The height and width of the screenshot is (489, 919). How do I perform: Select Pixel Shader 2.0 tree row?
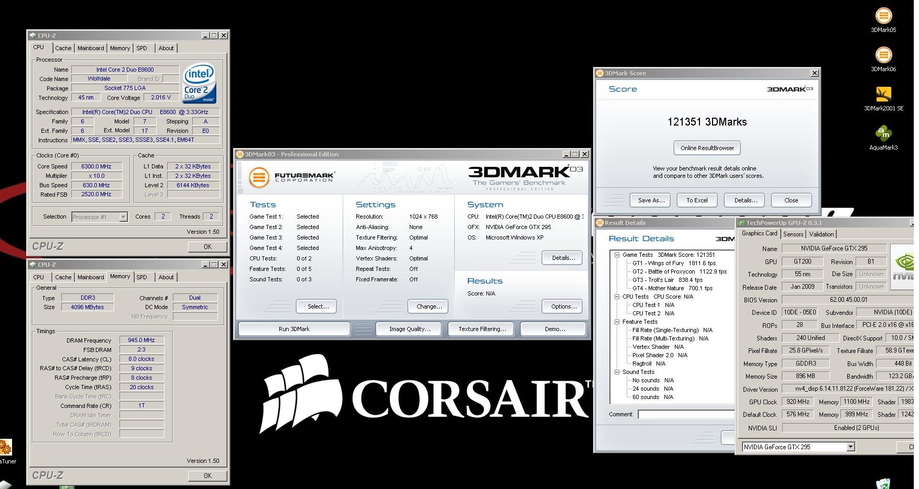(x=660, y=355)
